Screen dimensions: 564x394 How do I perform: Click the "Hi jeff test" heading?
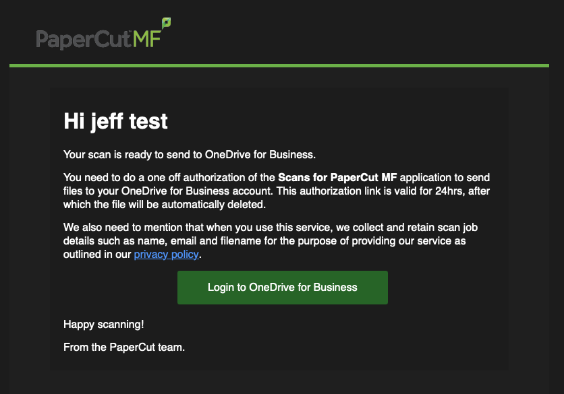coord(115,122)
